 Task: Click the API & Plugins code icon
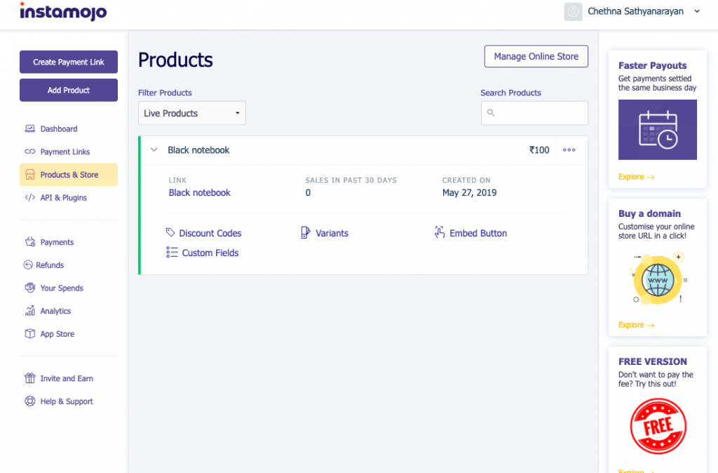29,198
